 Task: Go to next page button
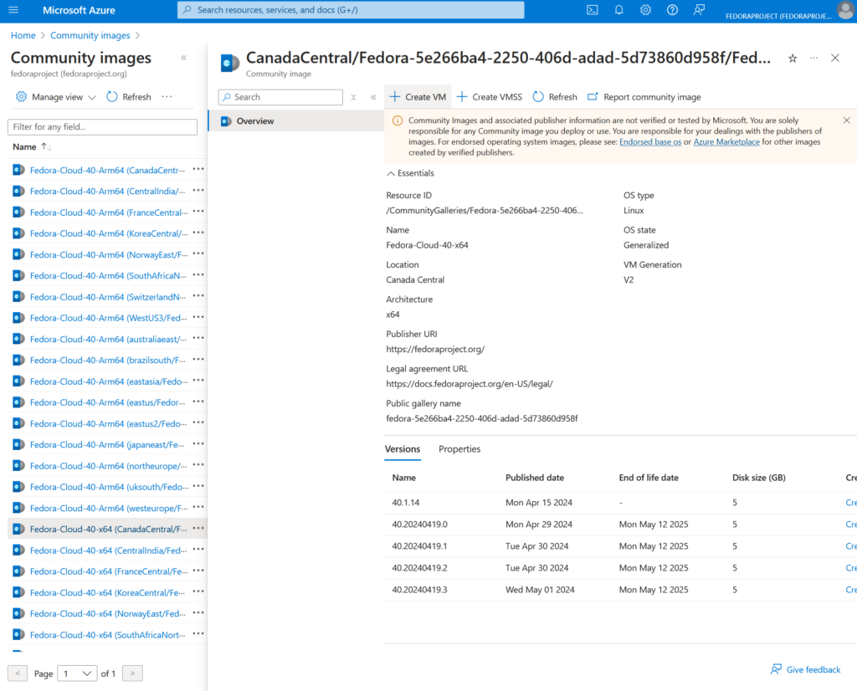point(132,673)
